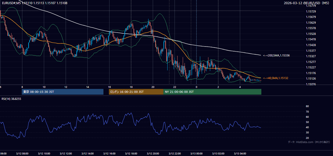Click RSI scale value 70
This screenshot has width=333, height=156.
coord(307,112)
